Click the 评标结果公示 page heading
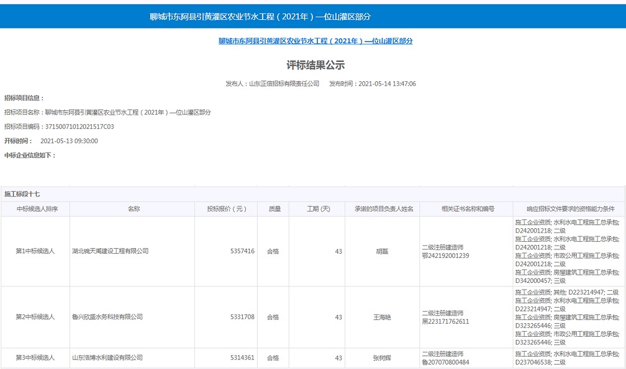 [315, 65]
